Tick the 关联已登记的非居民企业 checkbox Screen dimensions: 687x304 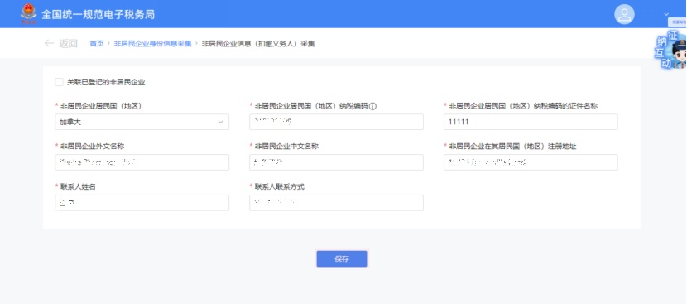59,82
